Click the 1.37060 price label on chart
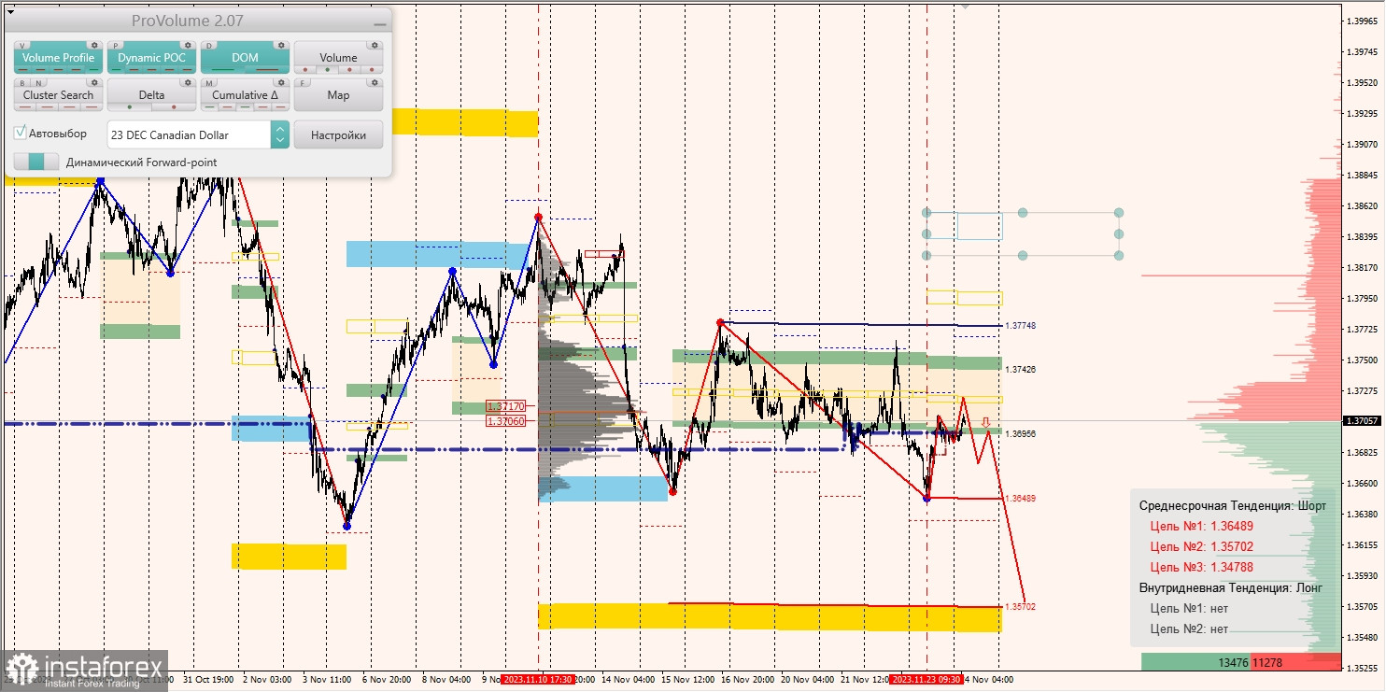 [506, 421]
